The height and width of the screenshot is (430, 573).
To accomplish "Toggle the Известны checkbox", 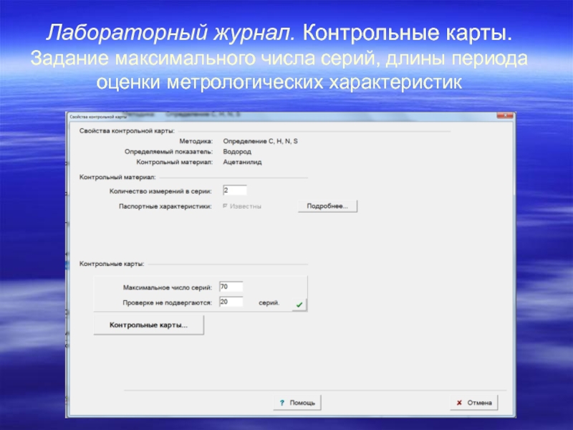I will (x=225, y=206).
